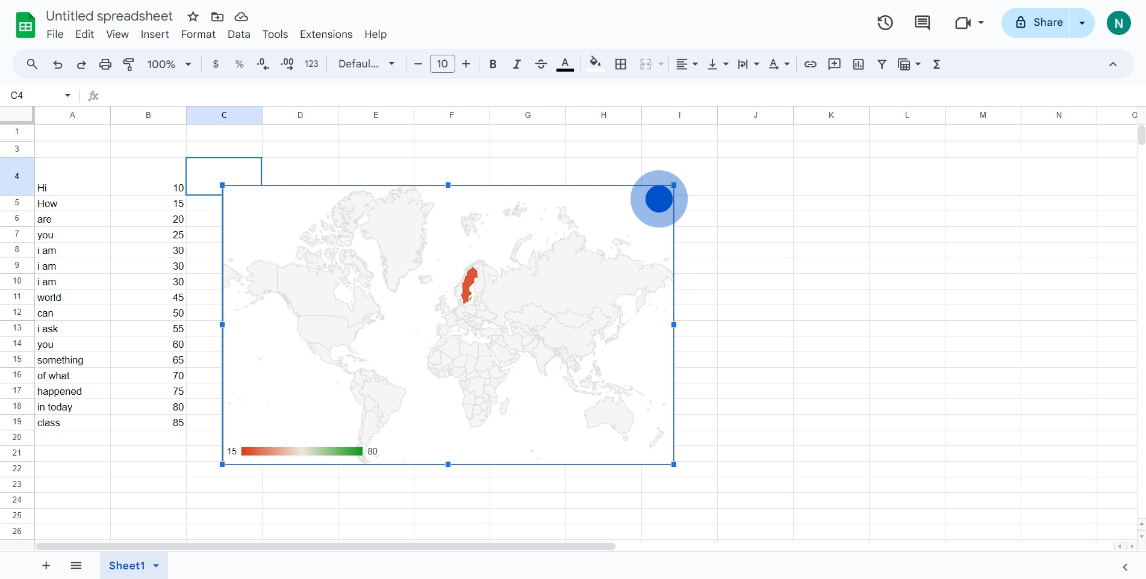This screenshot has height=579, width=1146.
Task: Open more number formats 123
Action: [x=311, y=64]
